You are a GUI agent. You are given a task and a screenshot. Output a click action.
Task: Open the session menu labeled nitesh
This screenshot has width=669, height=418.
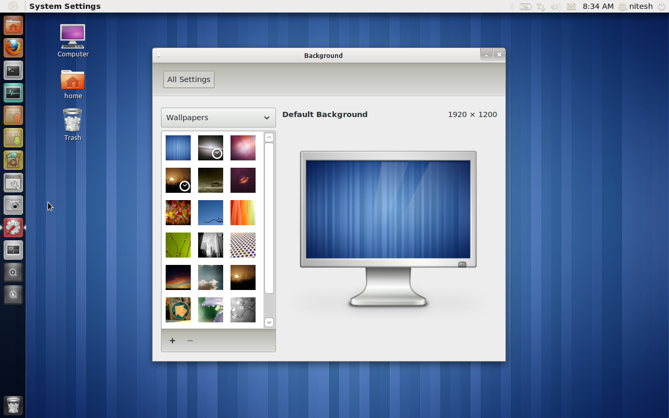pyautogui.click(x=635, y=6)
